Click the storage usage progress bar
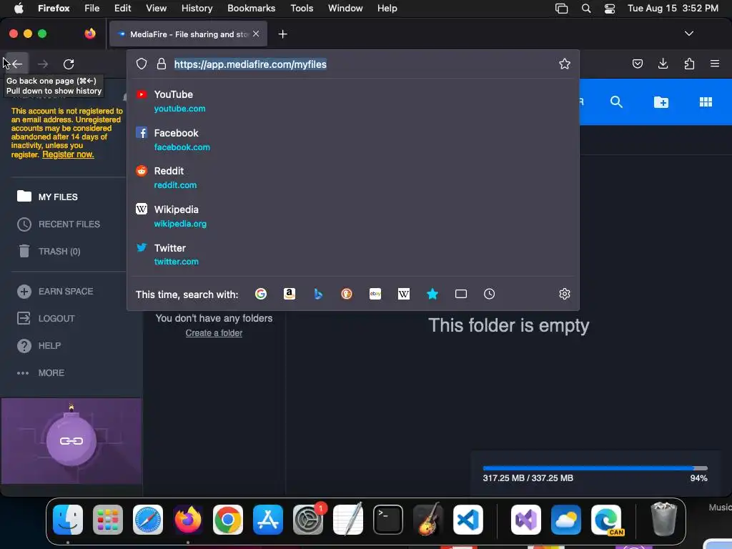 [595, 468]
